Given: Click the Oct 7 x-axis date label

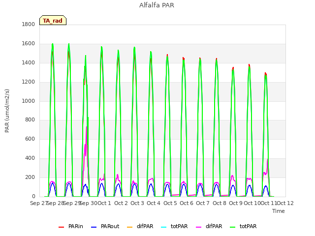Looking at the screenshot, I should [203, 203].
